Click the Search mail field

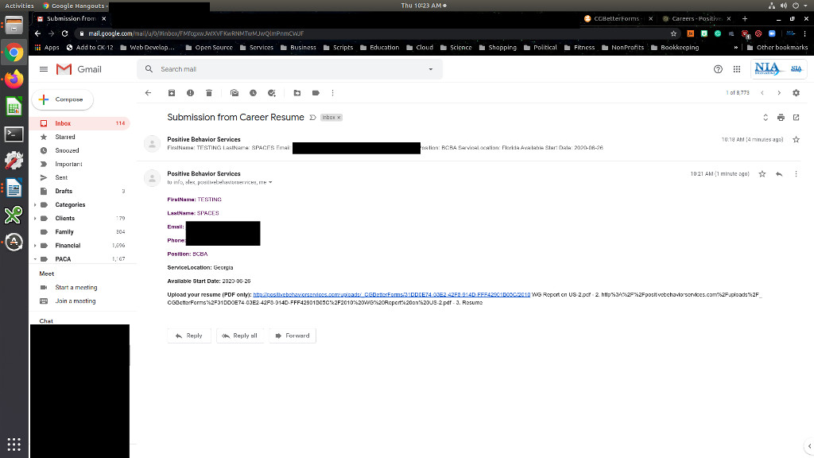286,69
